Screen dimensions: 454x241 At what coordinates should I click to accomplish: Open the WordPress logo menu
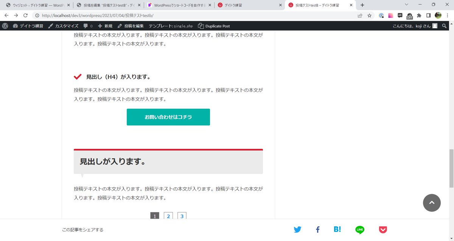(5, 26)
